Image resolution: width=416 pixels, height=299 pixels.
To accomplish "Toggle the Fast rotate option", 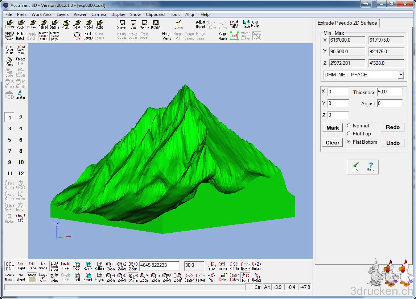I will (246, 277).
